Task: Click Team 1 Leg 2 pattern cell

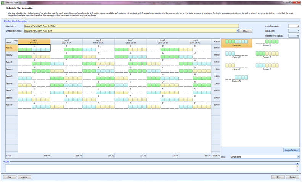Action: (x=66, y=48)
